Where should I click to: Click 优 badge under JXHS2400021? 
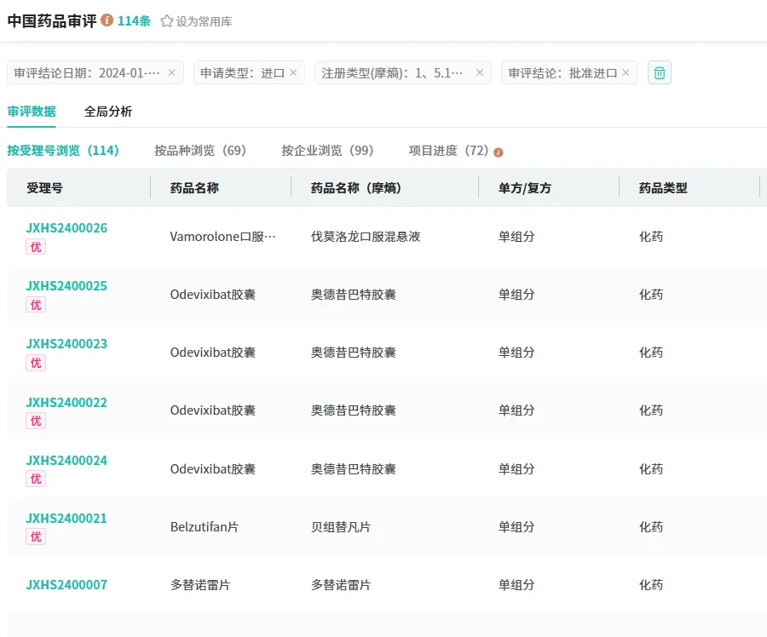tap(36, 537)
